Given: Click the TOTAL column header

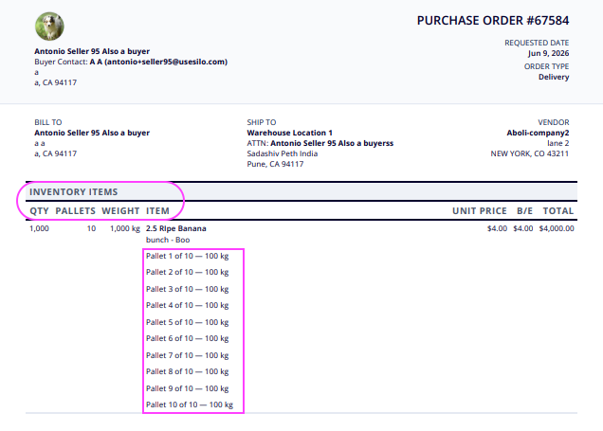Looking at the screenshot, I should (x=558, y=211).
